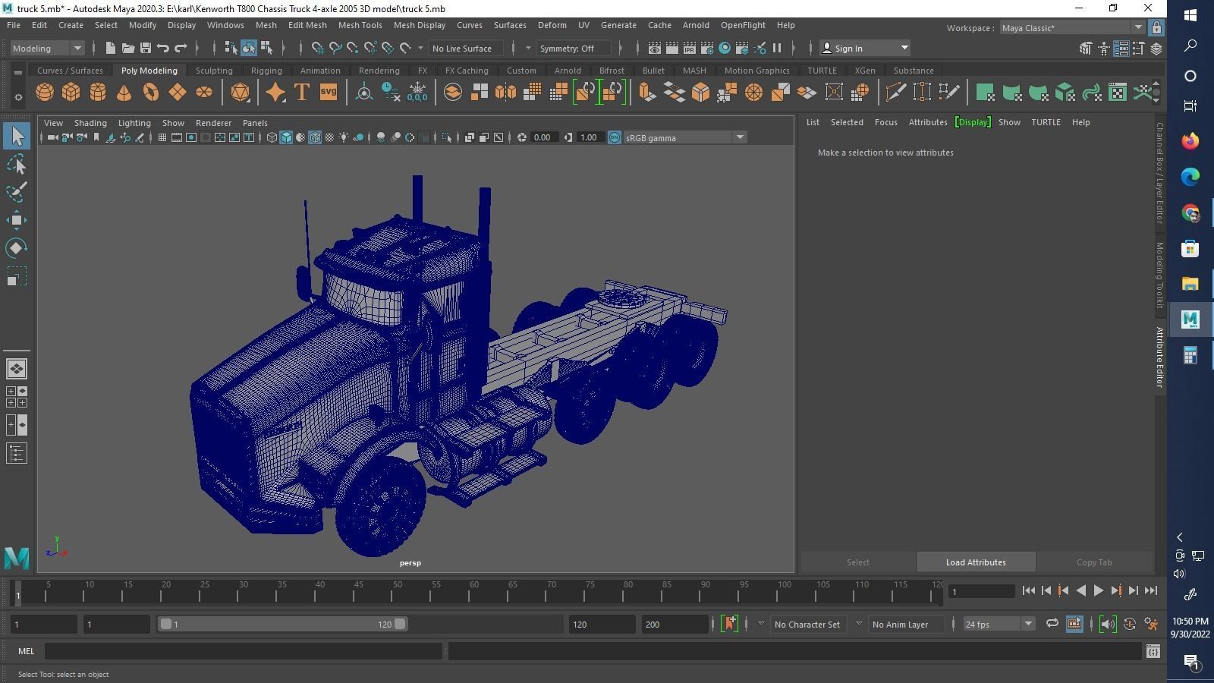The height and width of the screenshot is (683, 1214).
Task: Switch to the single pane layout
Action: (17, 369)
